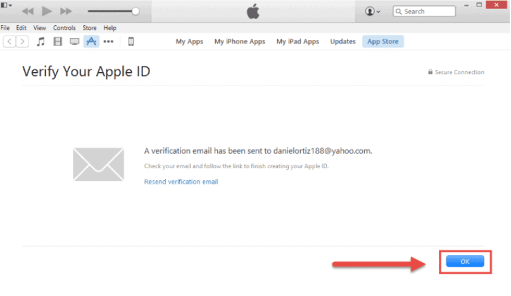Close the iTunes window

click(496, 5)
